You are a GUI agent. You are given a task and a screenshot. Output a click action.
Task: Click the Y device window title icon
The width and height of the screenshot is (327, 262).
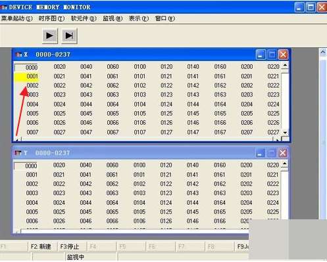[x=18, y=153]
